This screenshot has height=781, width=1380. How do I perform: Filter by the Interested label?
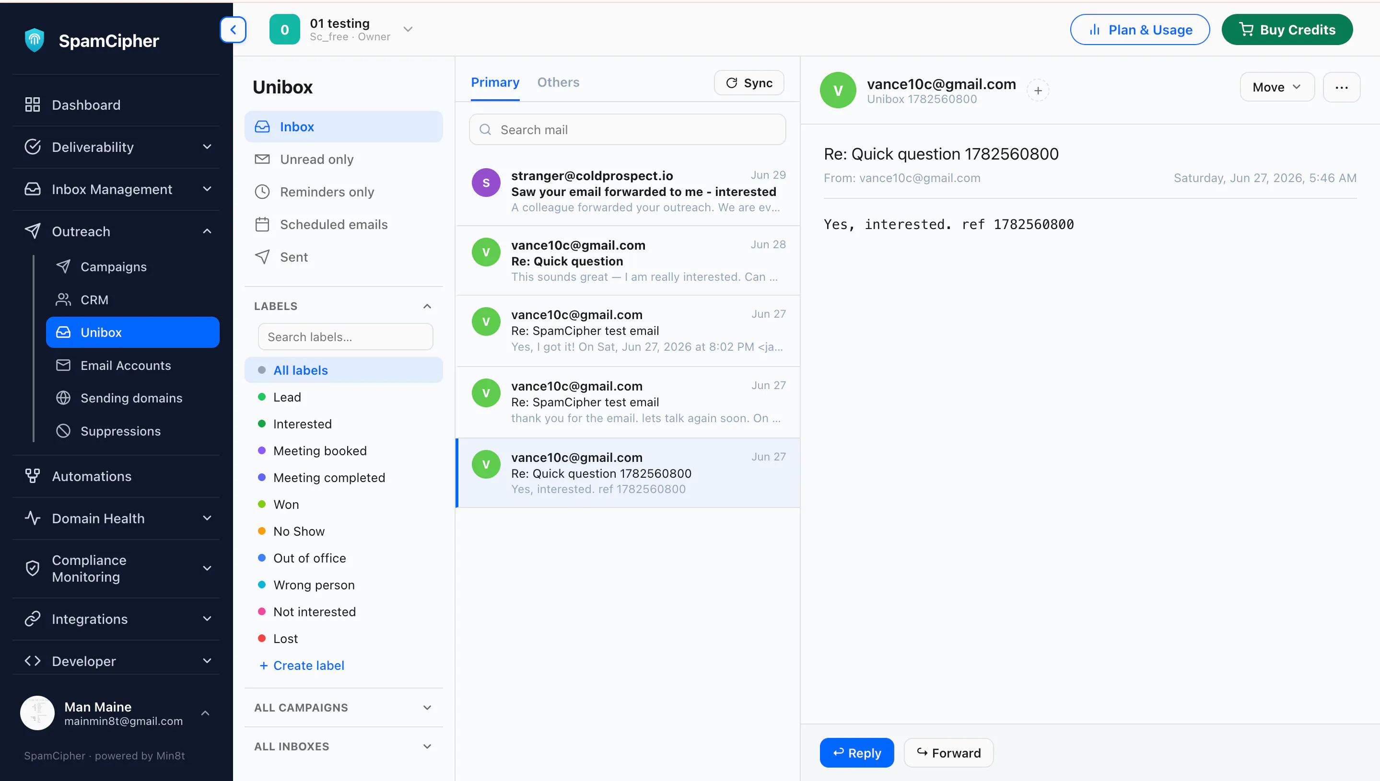click(x=343, y=424)
